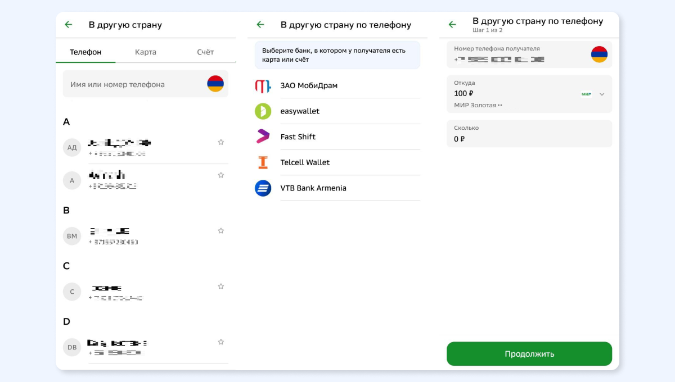This screenshot has width=675, height=382.
Task: Tap the Сколько amount field
Action: [x=529, y=134]
